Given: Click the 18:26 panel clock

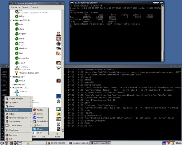Looking at the screenshot, I should click(x=178, y=143).
